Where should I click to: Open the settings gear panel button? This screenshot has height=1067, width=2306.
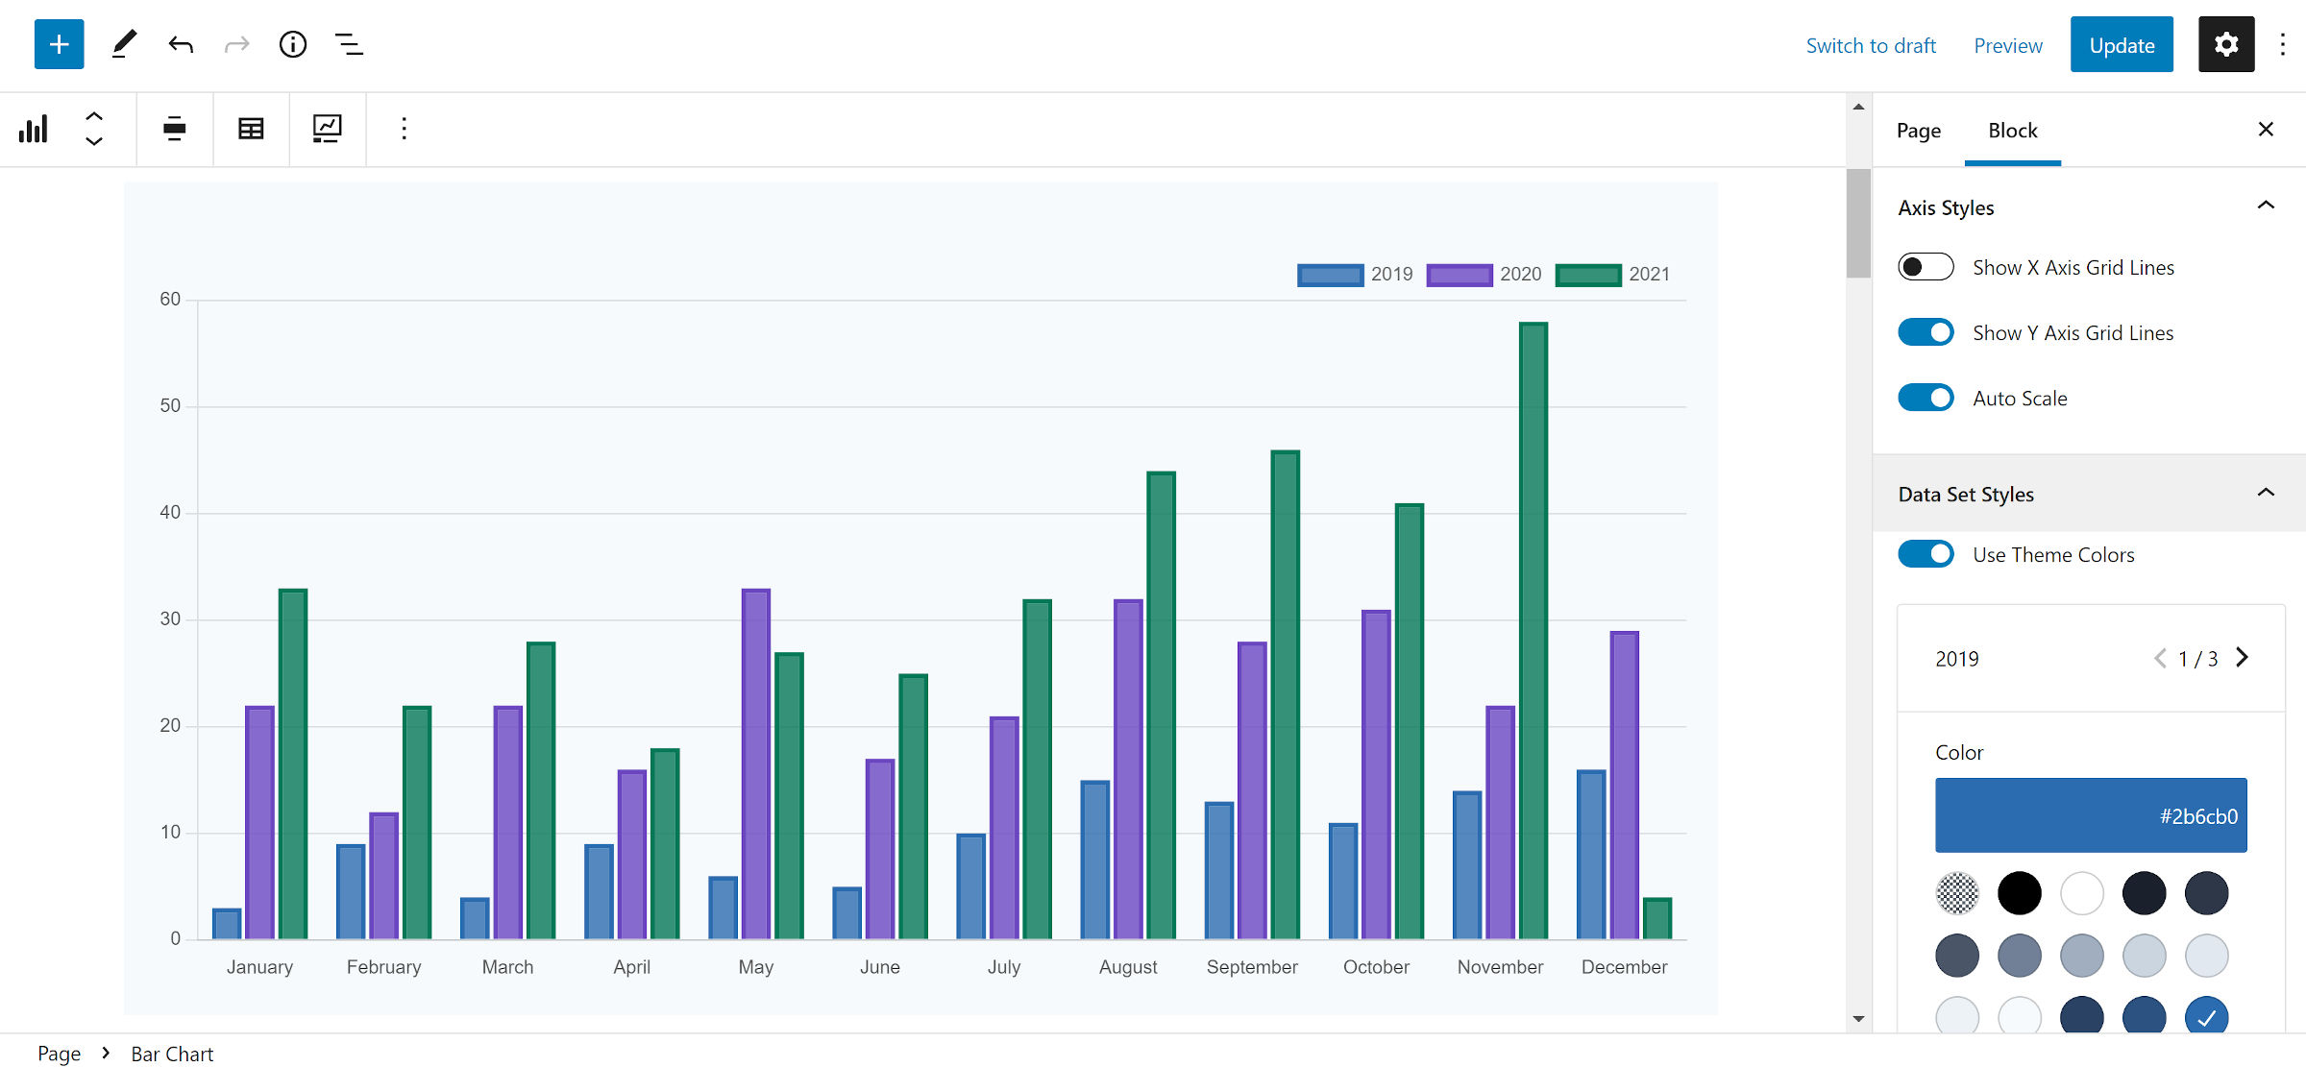click(x=2225, y=44)
